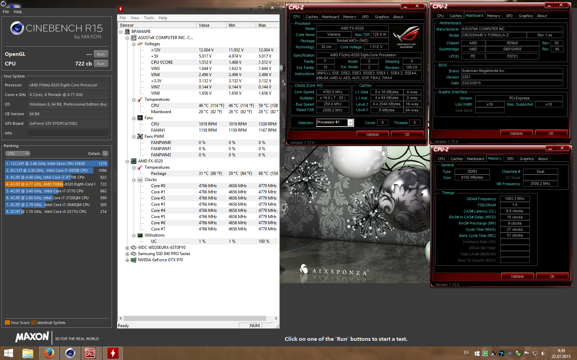
Task: Click the fan icon beside the Fans node
Action: 140,118
